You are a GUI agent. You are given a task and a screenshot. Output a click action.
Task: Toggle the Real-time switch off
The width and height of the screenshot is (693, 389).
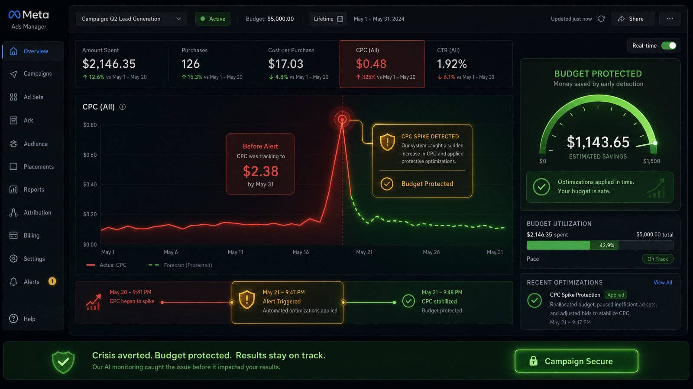(669, 45)
